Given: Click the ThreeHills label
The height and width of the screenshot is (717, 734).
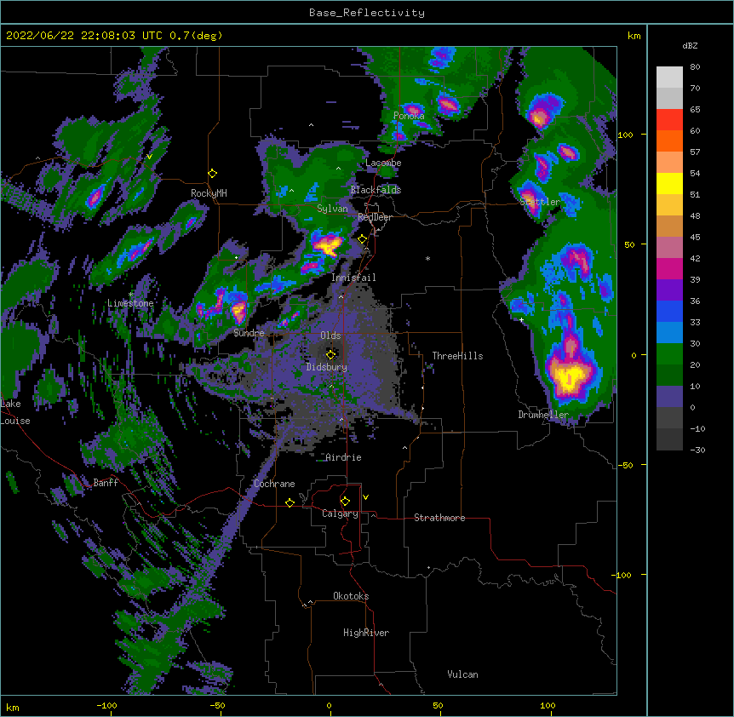Looking at the screenshot, I should click(457, 356).
